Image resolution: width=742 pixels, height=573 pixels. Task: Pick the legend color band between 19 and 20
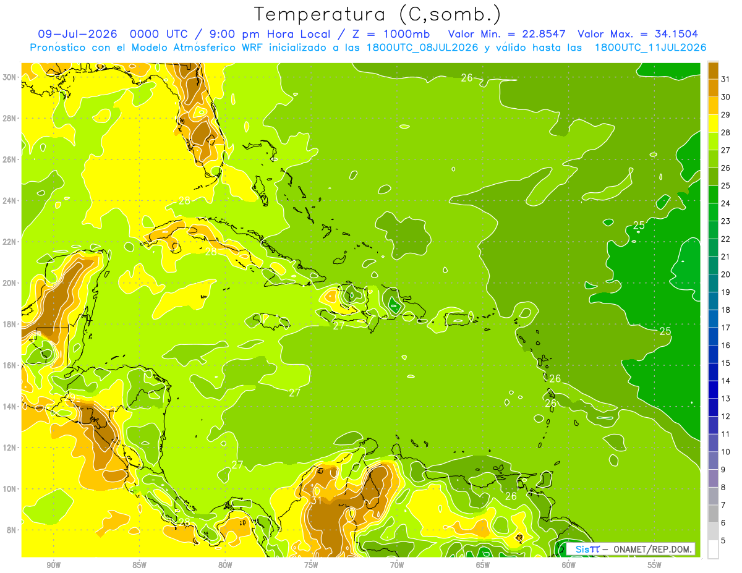pos(713,283)
